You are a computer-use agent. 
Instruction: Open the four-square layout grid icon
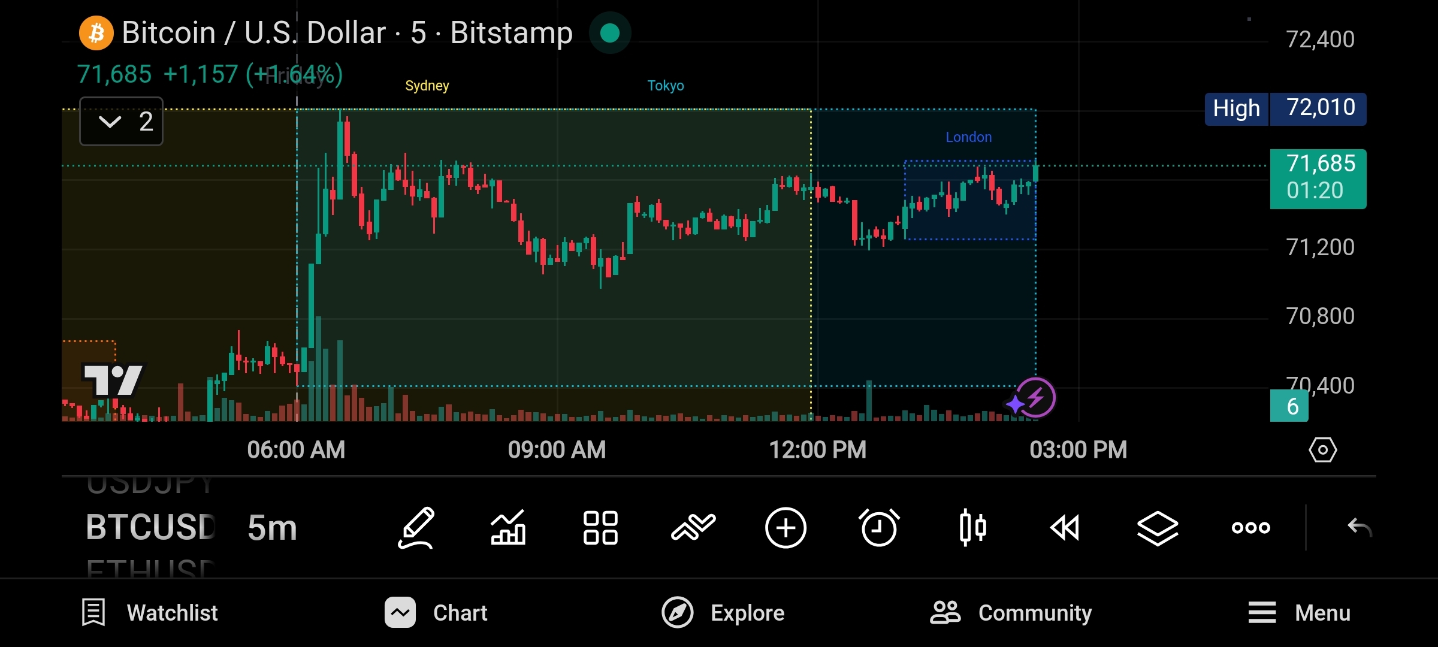[600, 528]
